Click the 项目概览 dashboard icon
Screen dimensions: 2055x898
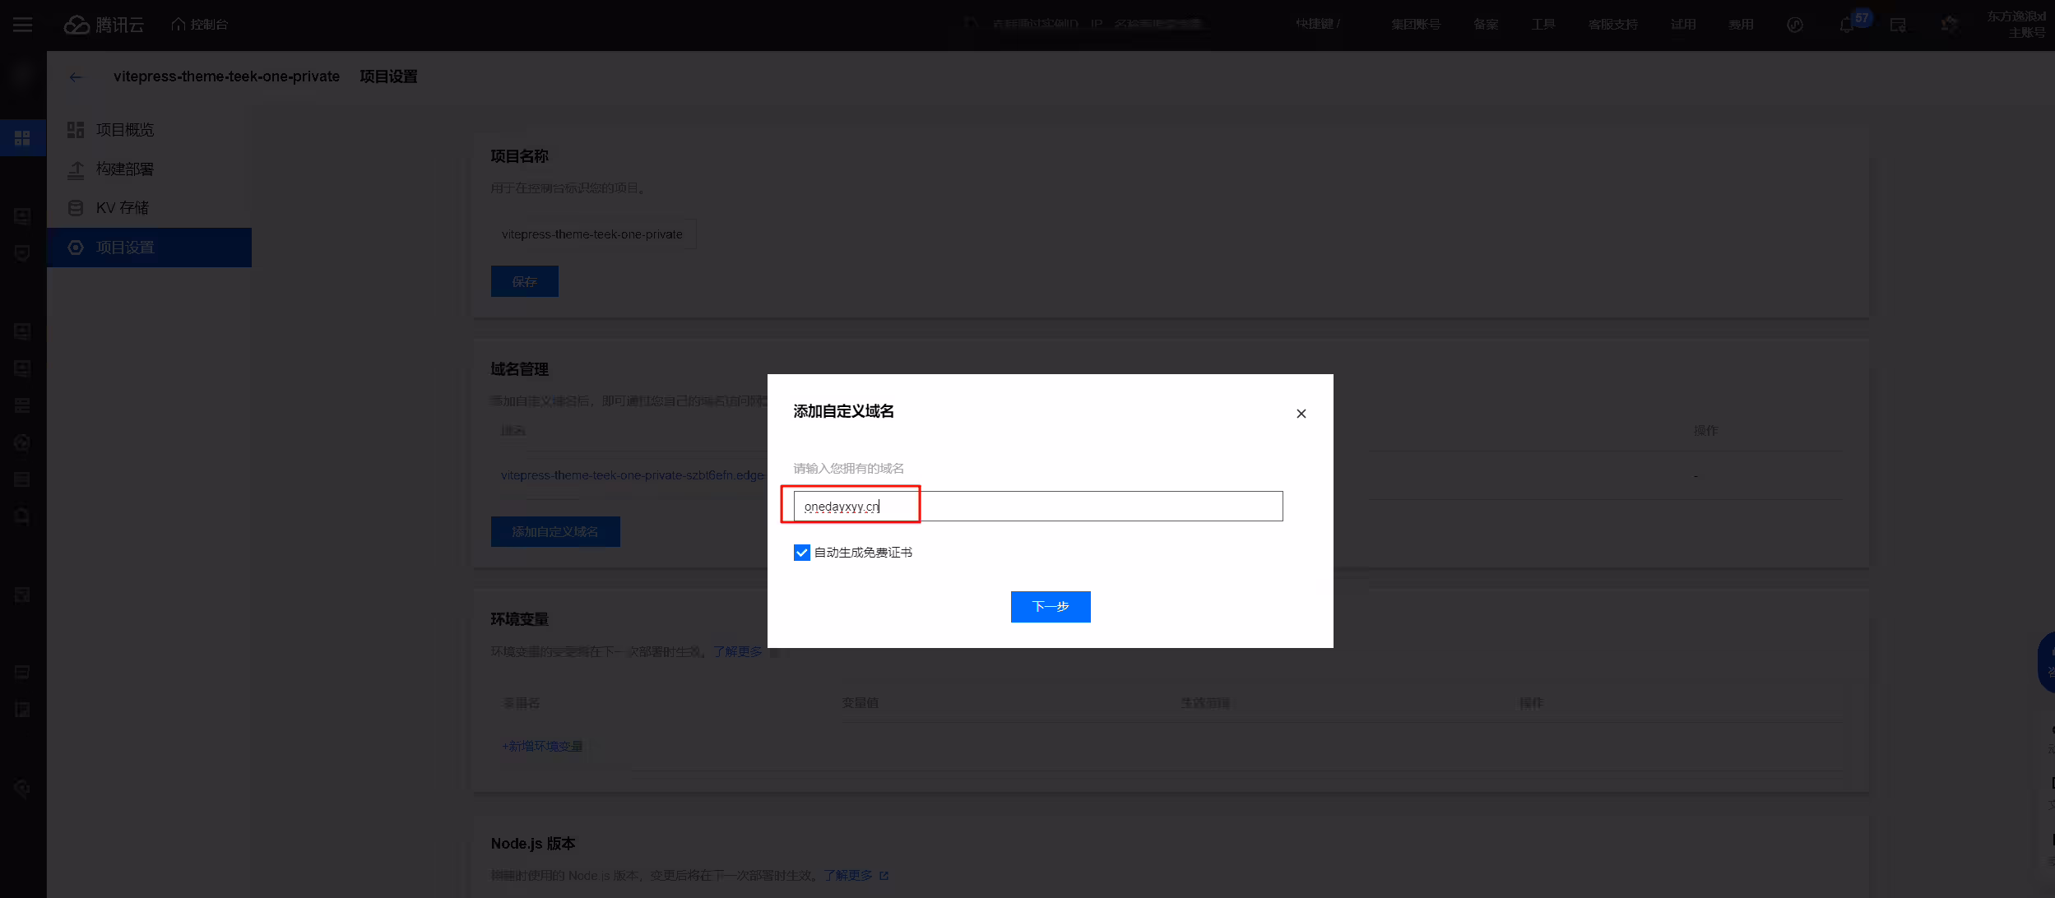76,130
